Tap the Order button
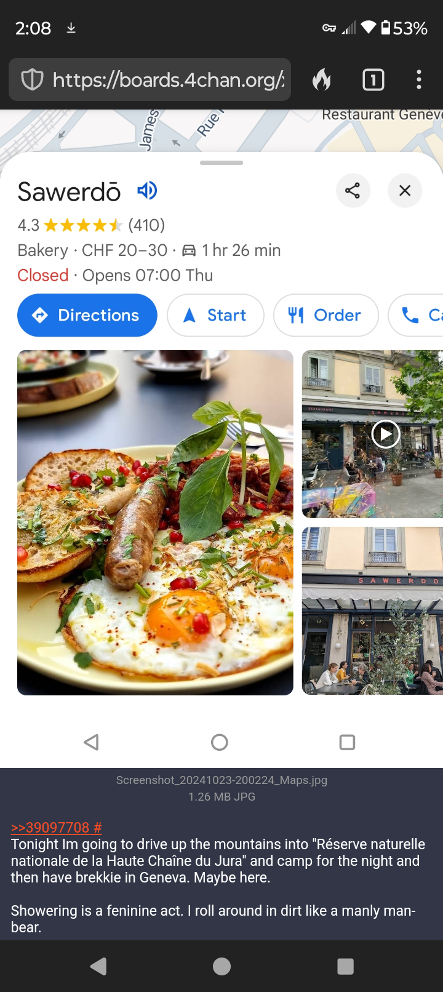The width and height of the screenshot is (443, 992). pos(326,315)
